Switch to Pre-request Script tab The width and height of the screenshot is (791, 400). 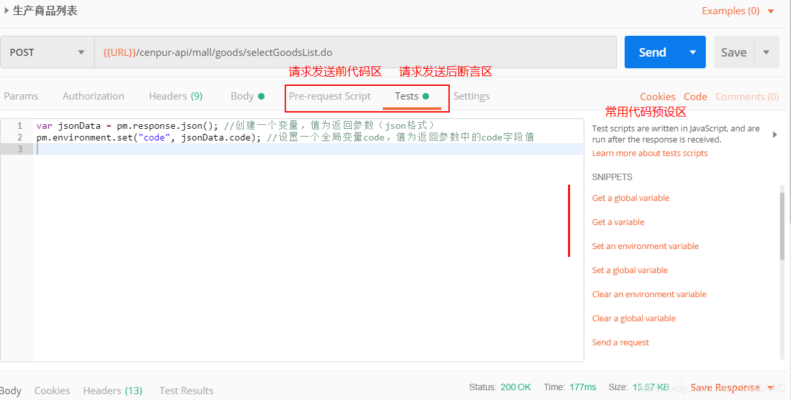coord(330,96)
